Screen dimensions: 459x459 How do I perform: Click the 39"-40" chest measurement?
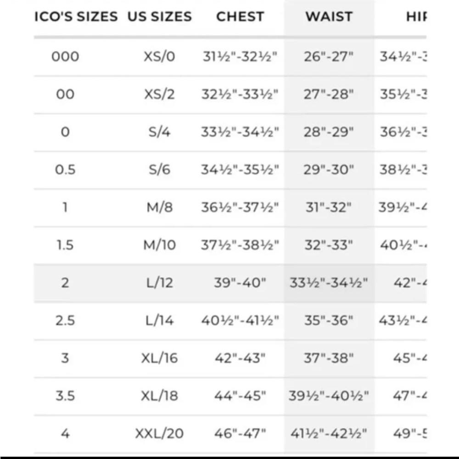click(240, 283)
